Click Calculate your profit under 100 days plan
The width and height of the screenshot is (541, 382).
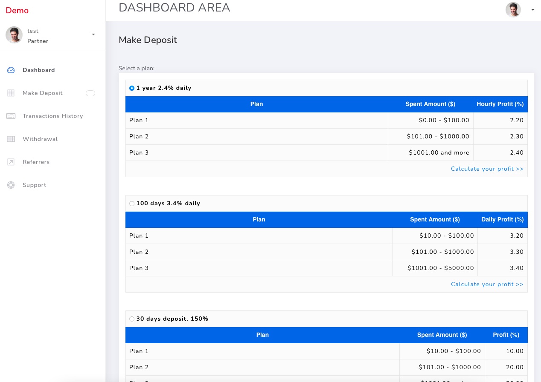[x=487, y=284]
